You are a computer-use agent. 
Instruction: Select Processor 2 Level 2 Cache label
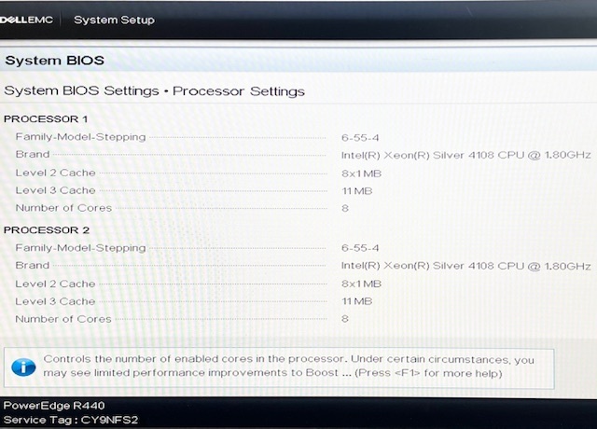tap(56, 284)
